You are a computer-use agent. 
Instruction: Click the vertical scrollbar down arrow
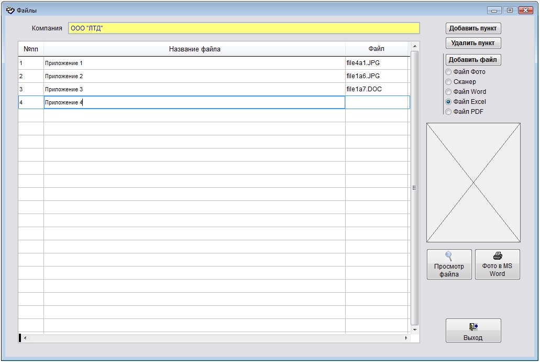[x=415, y=330]
